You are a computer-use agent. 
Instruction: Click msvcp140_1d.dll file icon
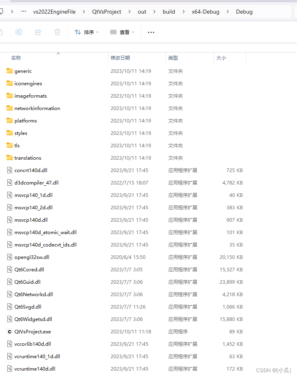[x=10, y=195]
